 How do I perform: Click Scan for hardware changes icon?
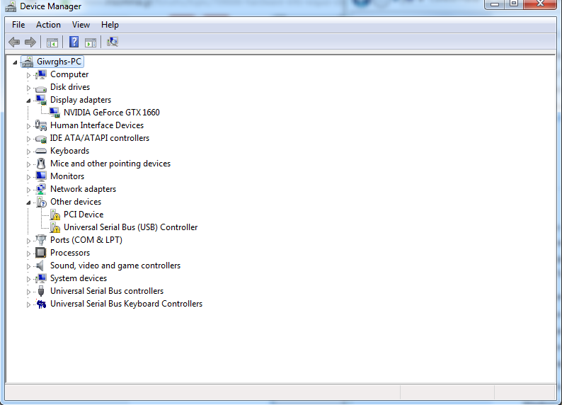point(112,42)
